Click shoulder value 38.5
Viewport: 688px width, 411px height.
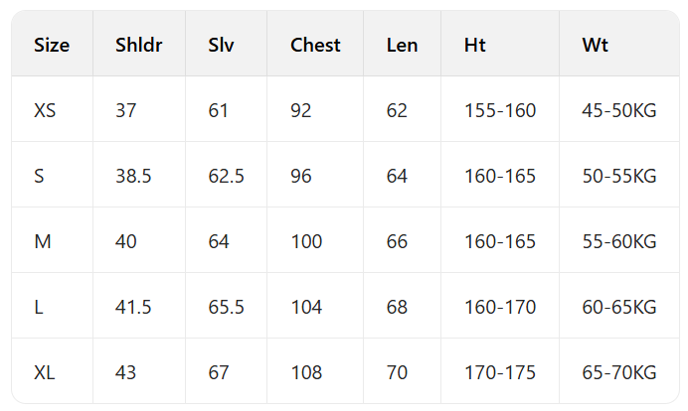[x=133, y=176]
